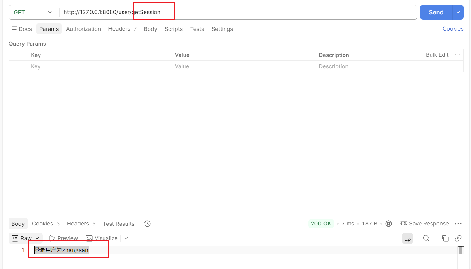Open the GET method dropdown
This screenshot has height=269, width=471.
[33, 12]
